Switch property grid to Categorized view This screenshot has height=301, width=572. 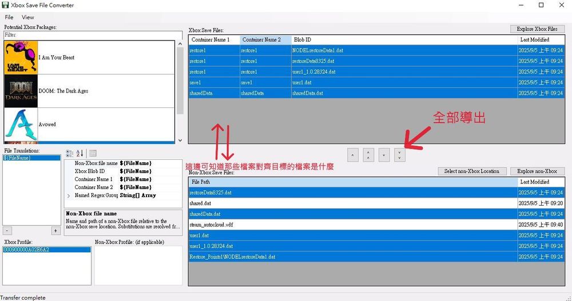[70, 153]
